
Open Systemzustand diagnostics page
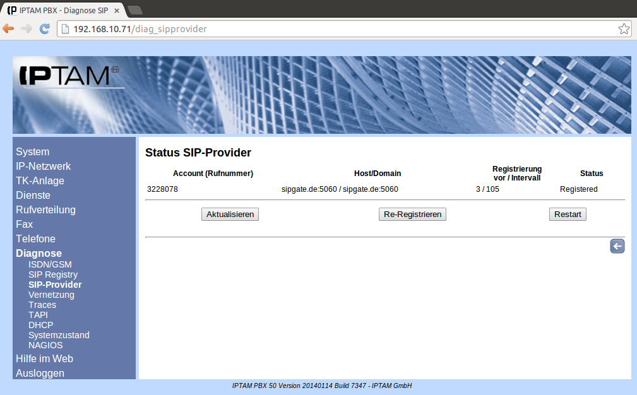pyautogui.click(x=59, y=335)
